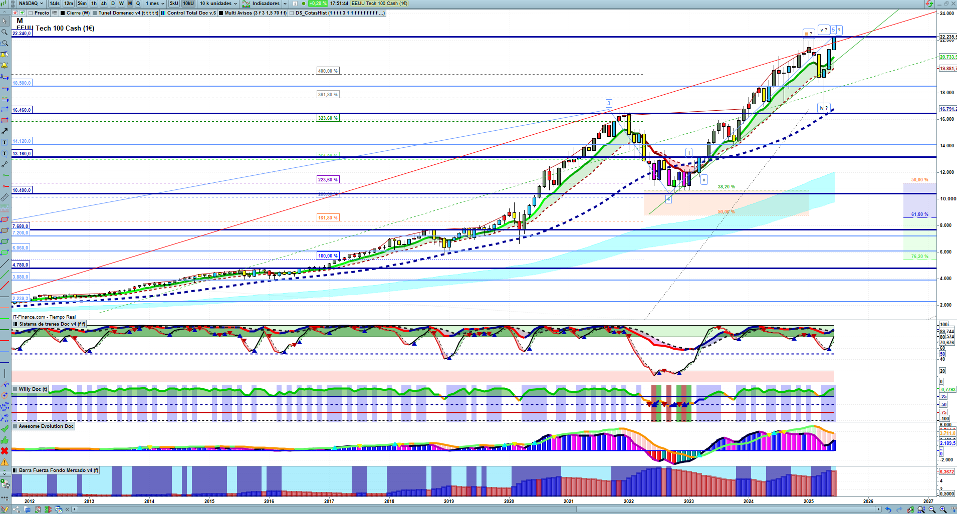Image resolution: width=957 pixels, height=514 pixels.
Task: Pick the black arrow drawing tool
Action: [5, 131]
